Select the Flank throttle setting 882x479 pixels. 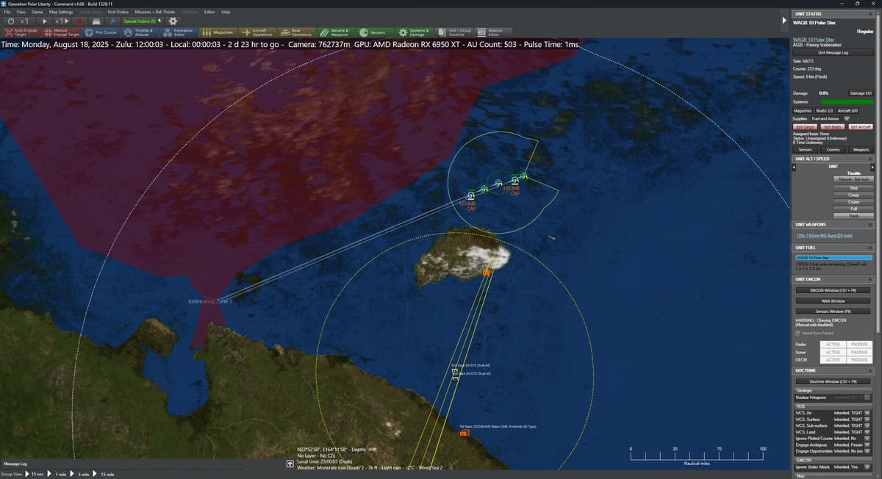853,216
